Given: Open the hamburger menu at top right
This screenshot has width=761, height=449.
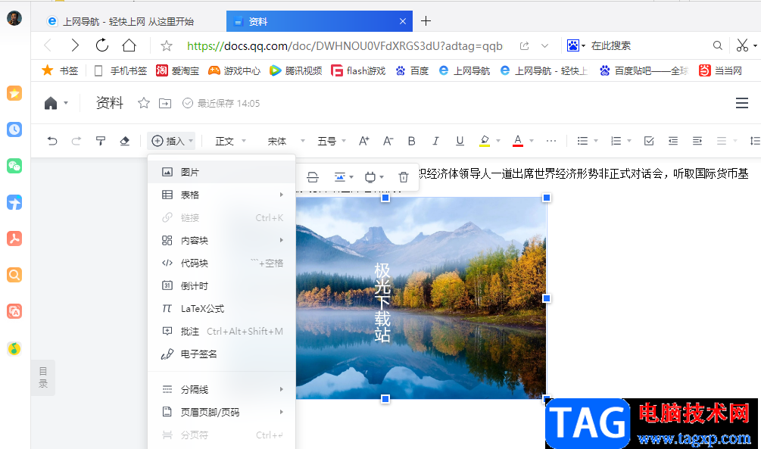Looking at the screenshot, I should 741,103.
